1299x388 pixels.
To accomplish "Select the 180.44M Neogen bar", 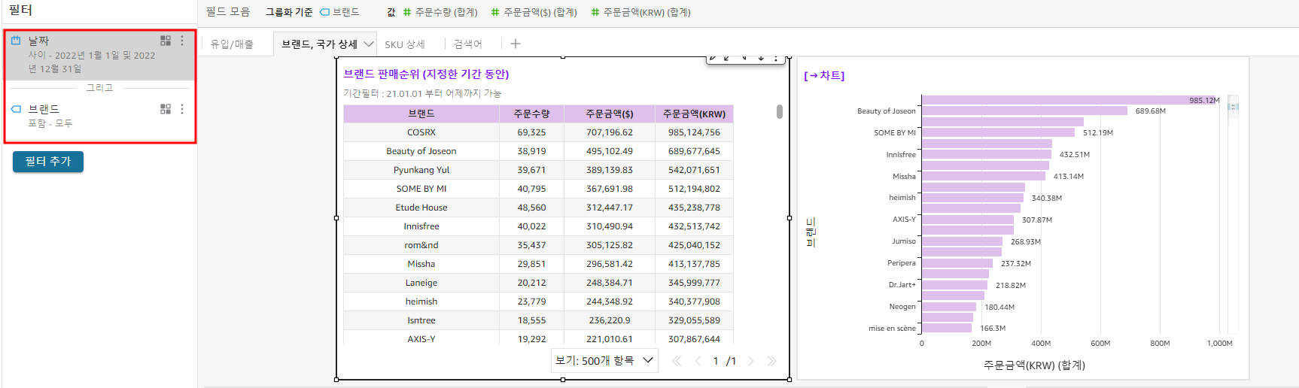I will pos(949,307).
